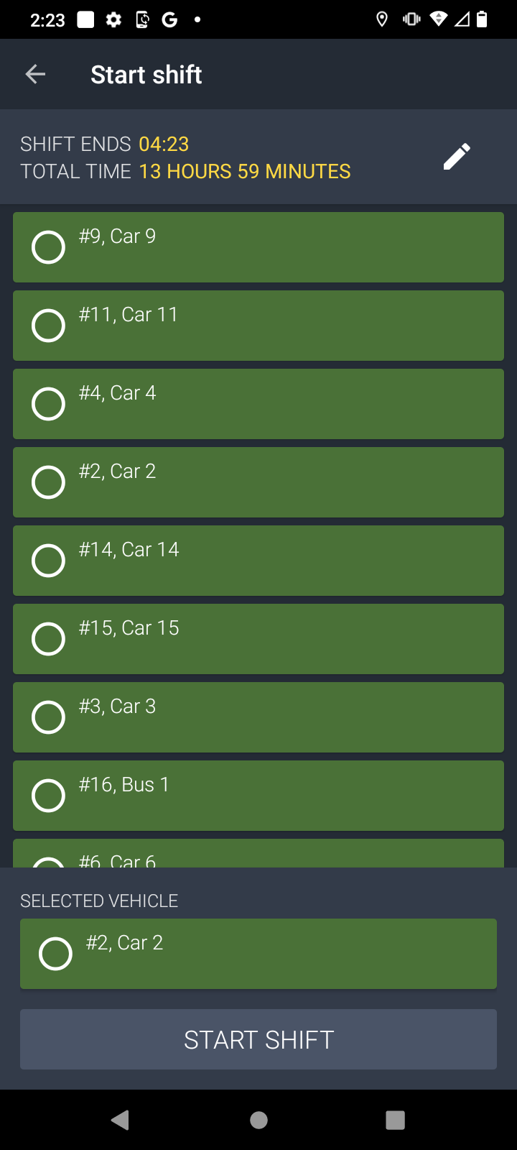
Task: Open recent apps square button
Action: tap(396, 1120)
